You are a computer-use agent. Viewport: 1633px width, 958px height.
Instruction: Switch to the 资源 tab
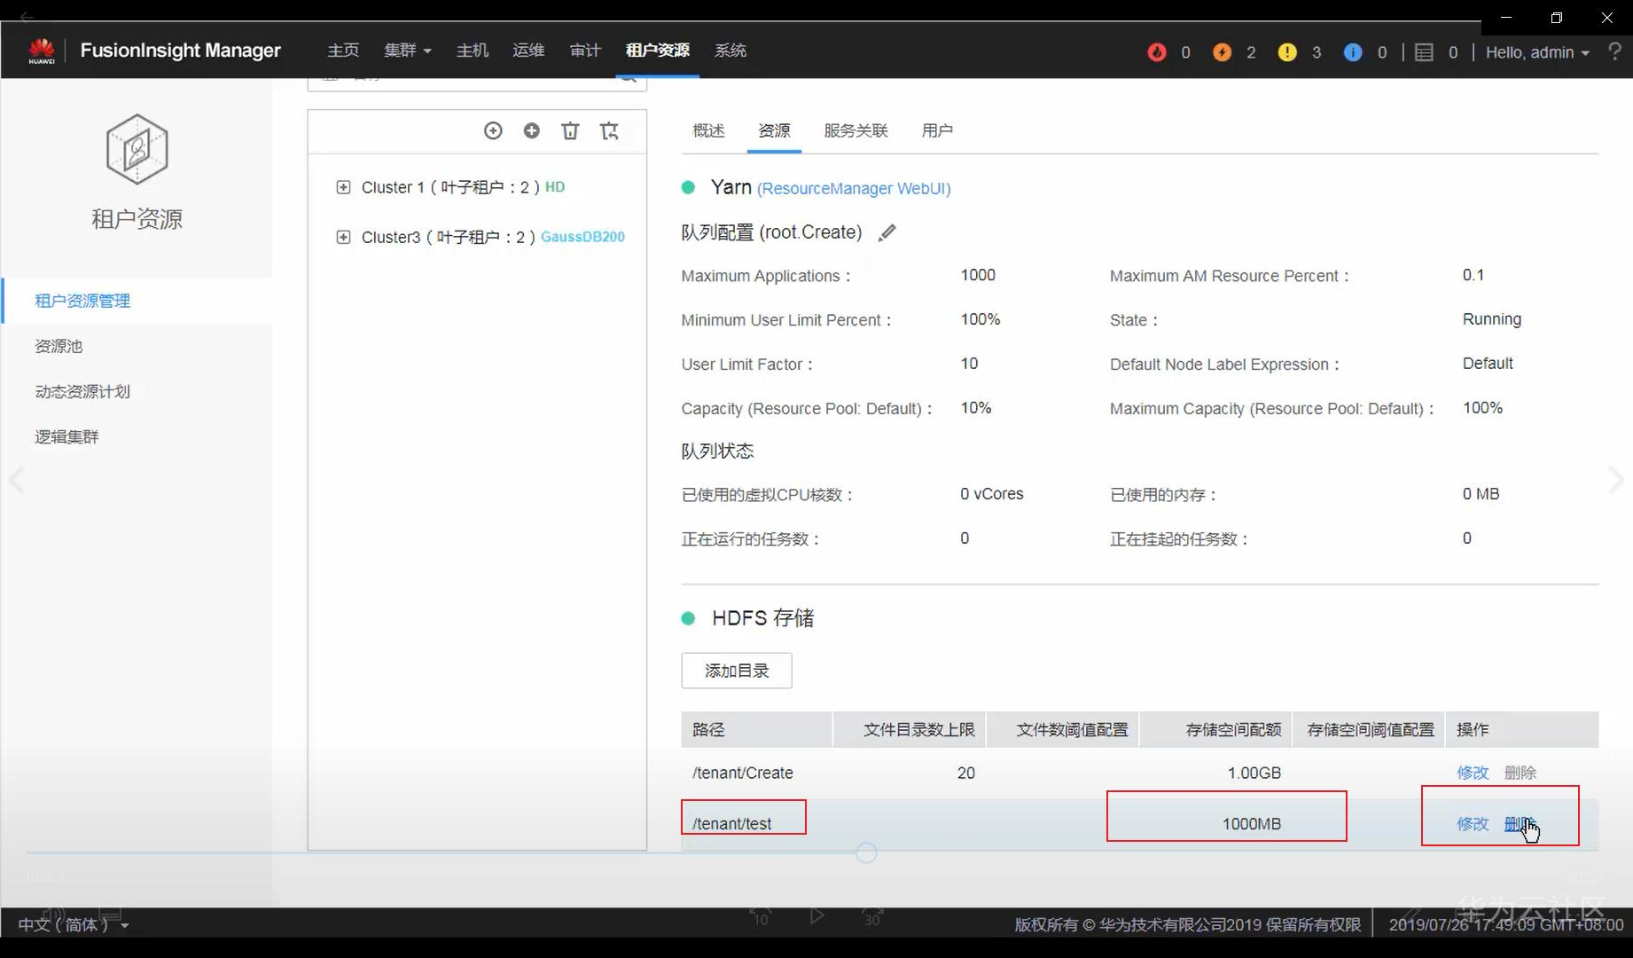tap(774, 131)
